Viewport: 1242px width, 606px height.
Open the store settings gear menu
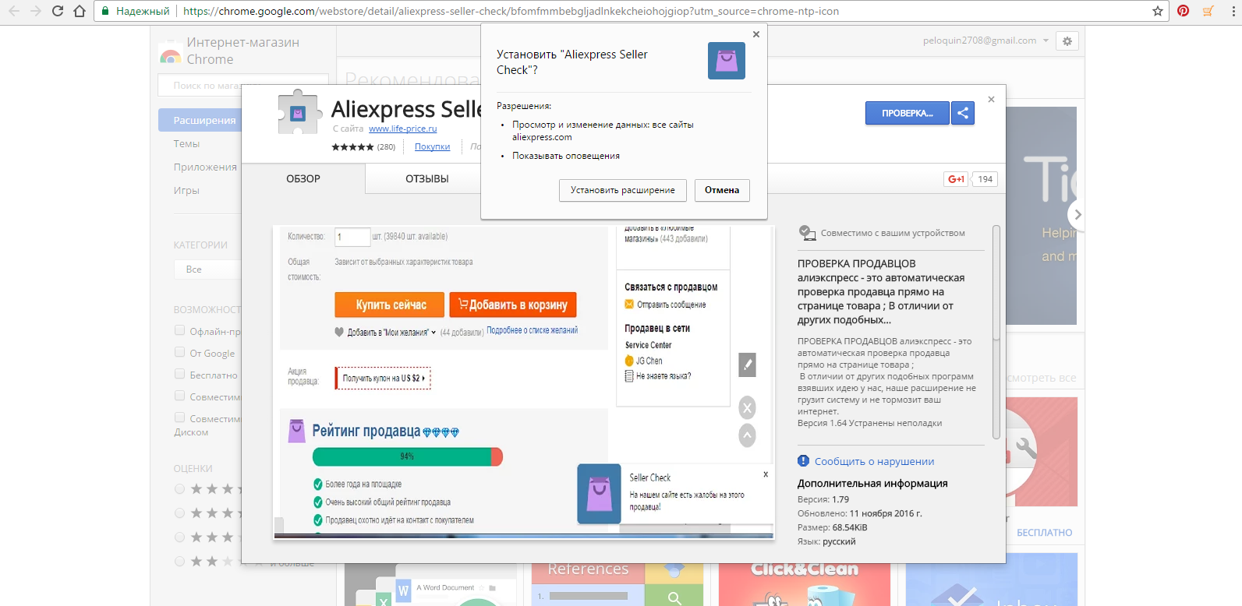(1067, 41)
